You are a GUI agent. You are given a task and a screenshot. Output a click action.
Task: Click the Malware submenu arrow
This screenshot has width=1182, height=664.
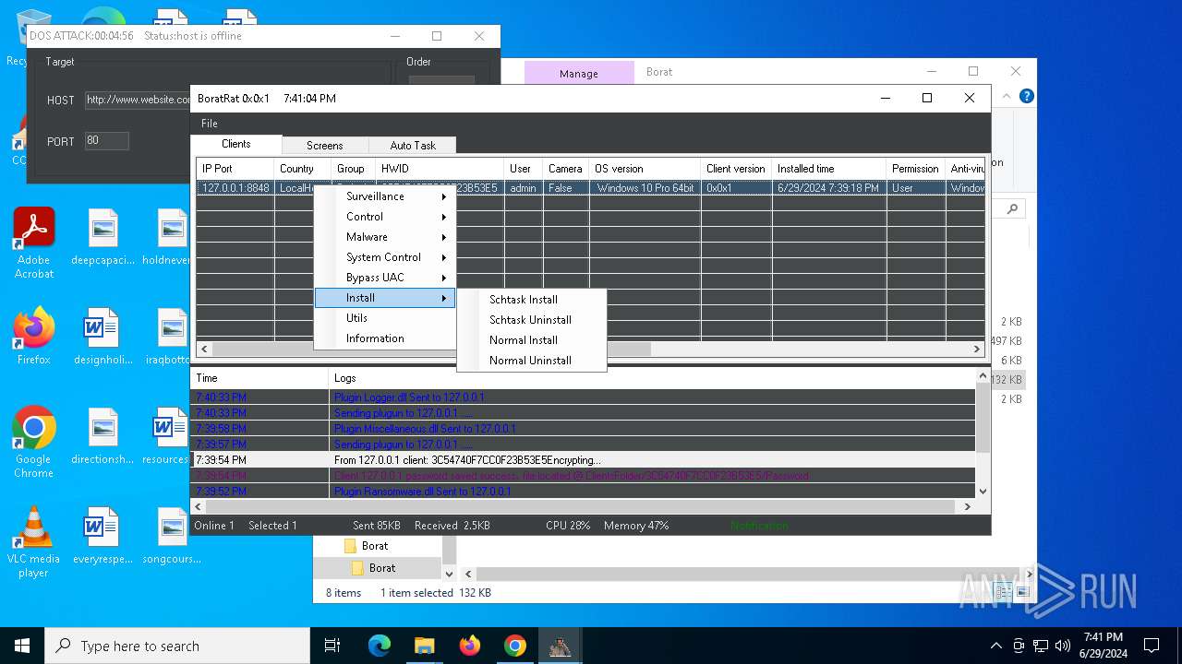click(444, 237)
